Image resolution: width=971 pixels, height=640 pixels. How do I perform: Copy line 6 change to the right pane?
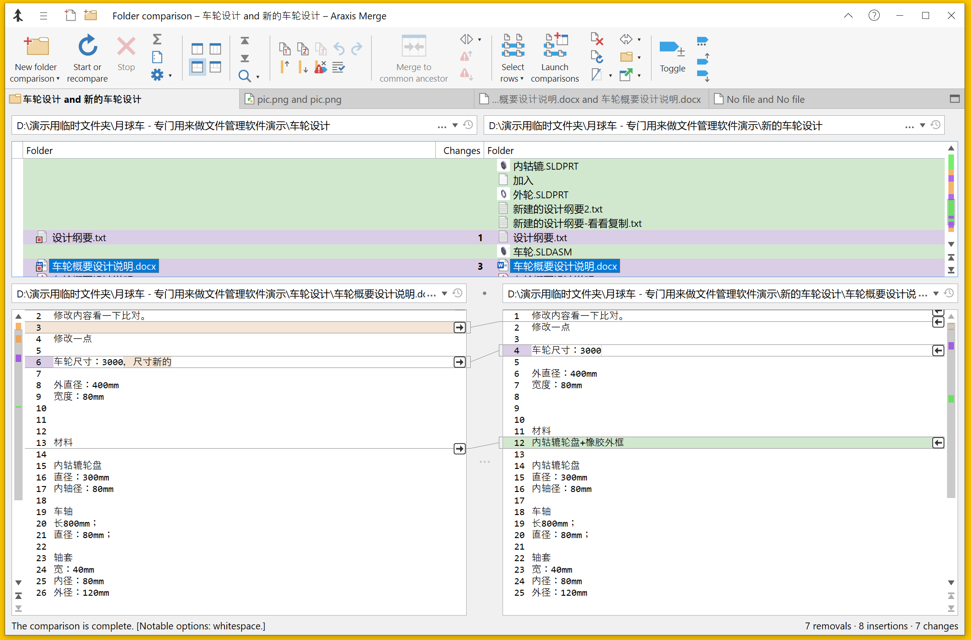[x=459, y=362]
